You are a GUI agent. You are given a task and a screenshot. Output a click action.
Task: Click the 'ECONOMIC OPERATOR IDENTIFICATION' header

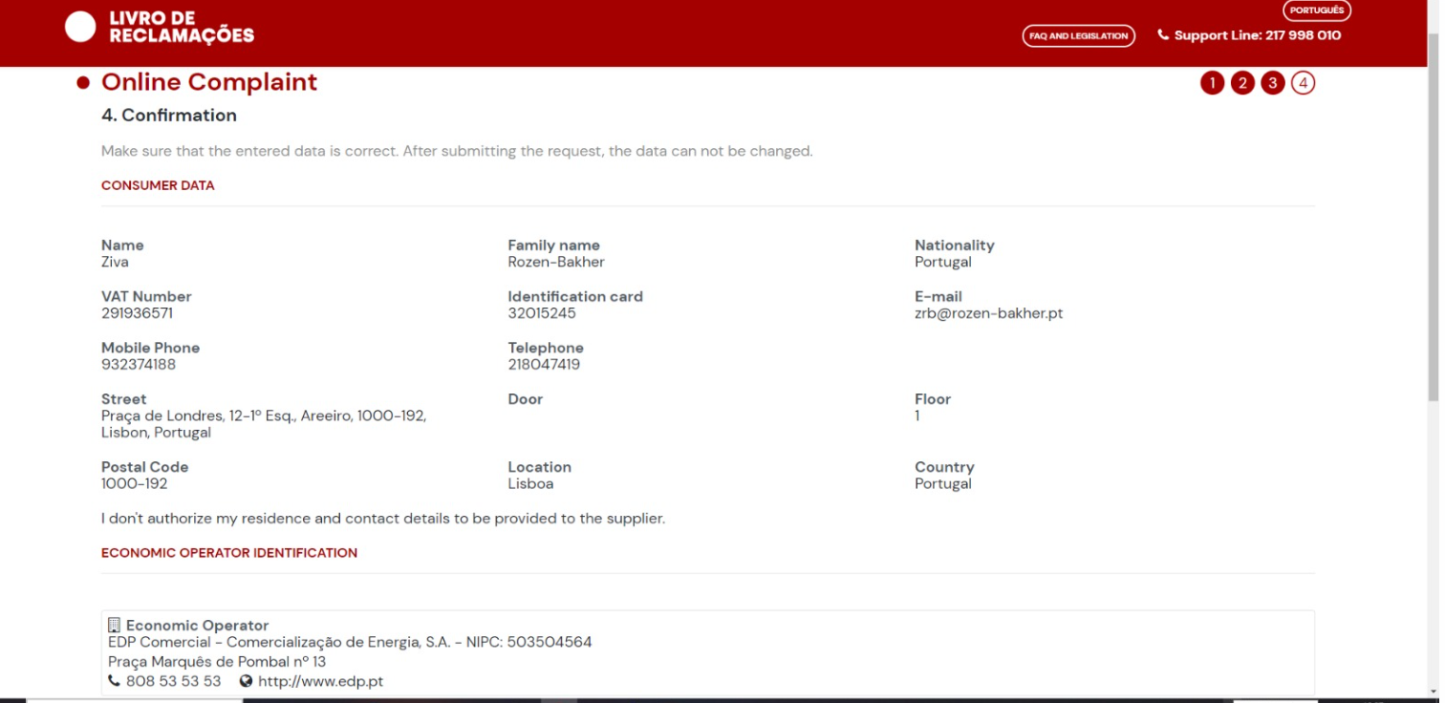click(229, 552)
